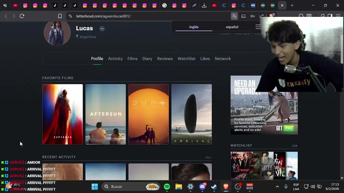Click the volume speaker icon in tray

point(313,187)
